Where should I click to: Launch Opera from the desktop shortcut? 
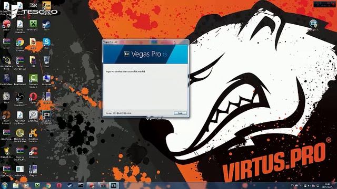(x=33, y=98)
